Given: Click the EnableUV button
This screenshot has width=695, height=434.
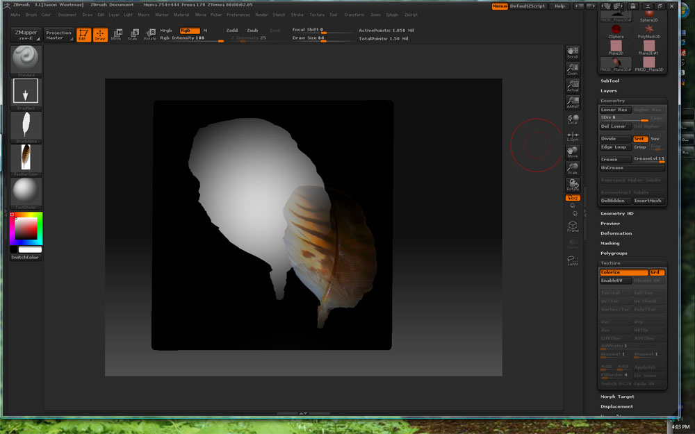Looking at the screenshot, I should pyautogui.click(x=615, y=281).
